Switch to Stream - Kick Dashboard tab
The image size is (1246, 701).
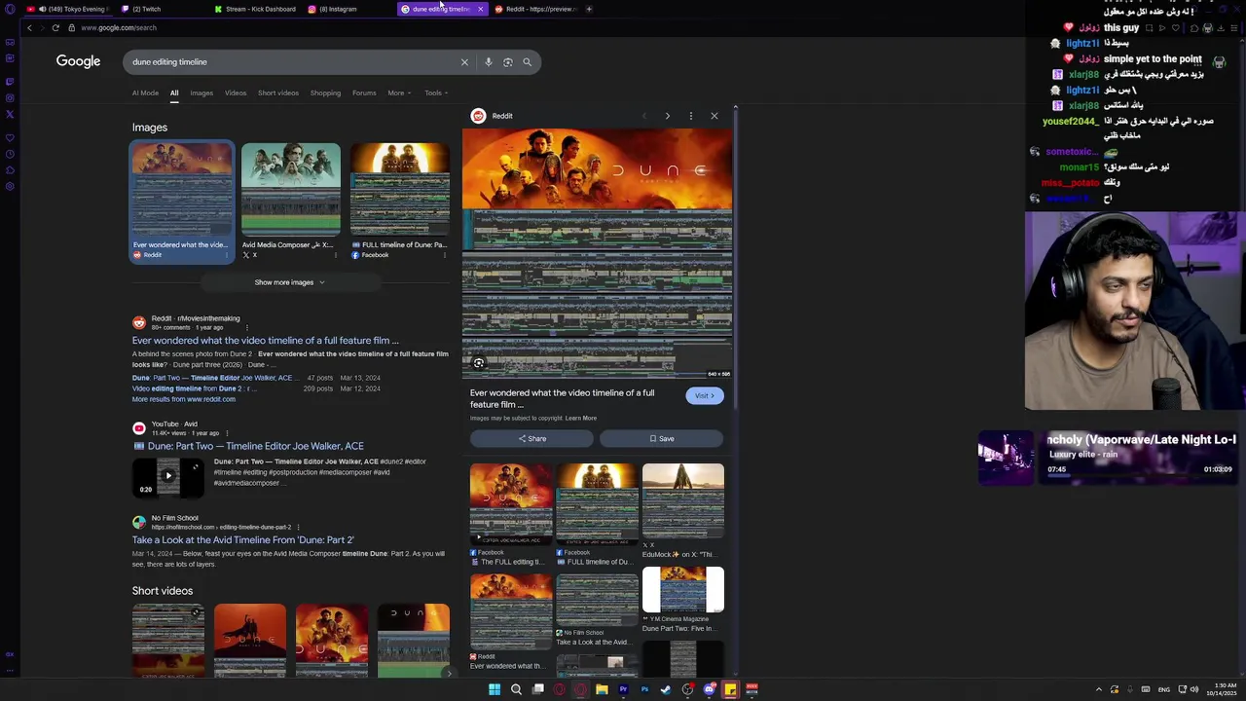(x=255, y=9)
